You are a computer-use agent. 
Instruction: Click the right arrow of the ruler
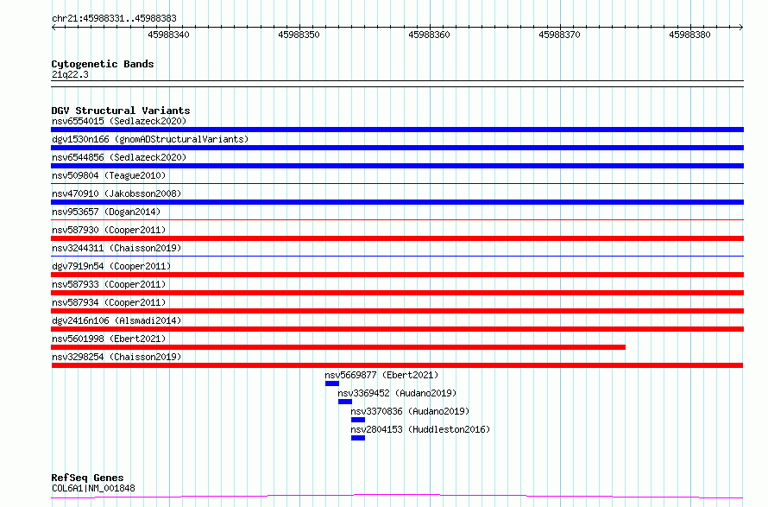pyautogui.click(x=741, y=28)
